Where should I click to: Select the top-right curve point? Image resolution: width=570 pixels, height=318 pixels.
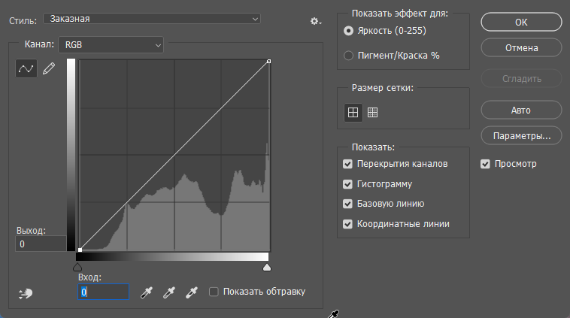coord(268,62)
